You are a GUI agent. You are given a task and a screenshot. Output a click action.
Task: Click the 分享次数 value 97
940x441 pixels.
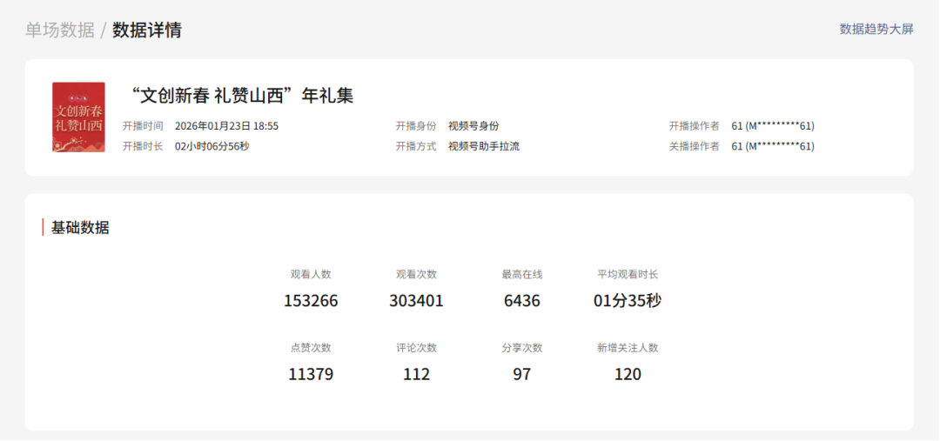tap(521, 374)
